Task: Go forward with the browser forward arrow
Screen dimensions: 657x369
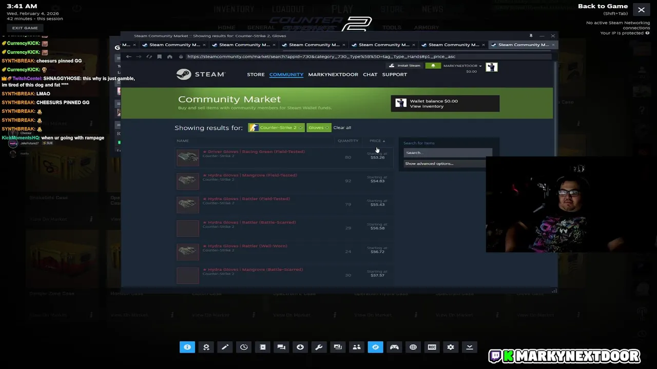Action: (139, 56)
